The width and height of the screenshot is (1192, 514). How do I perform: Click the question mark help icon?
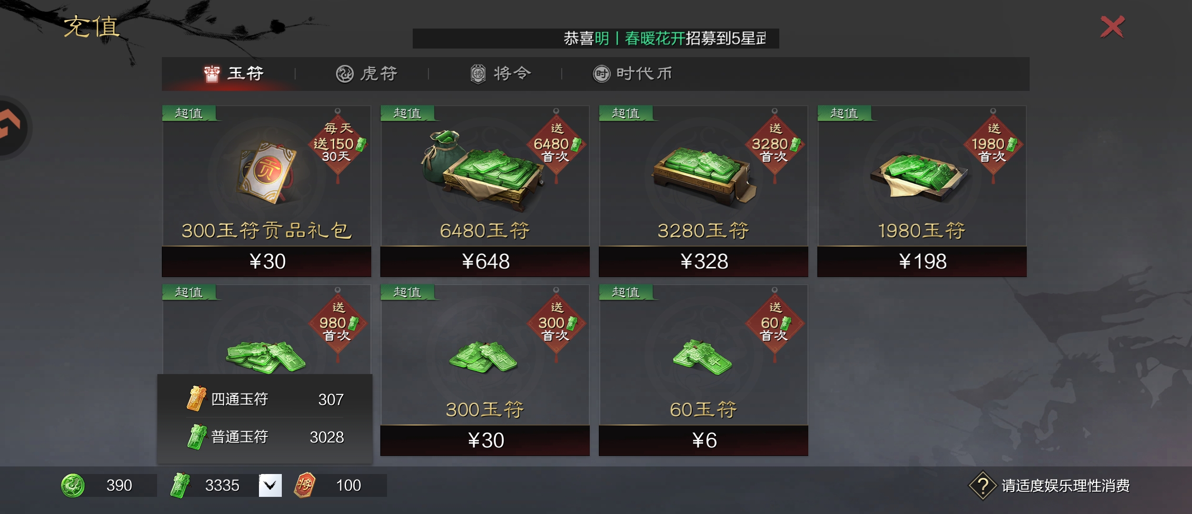coord(983,485)
